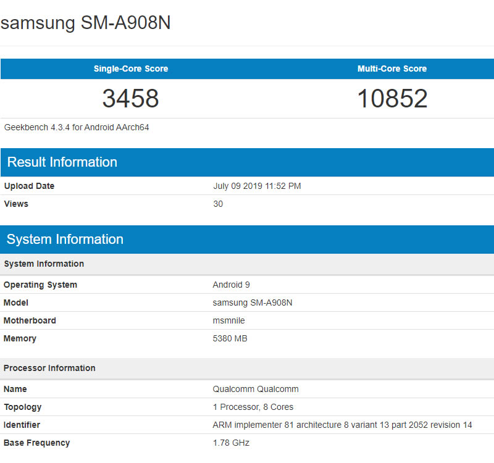The width and height of the screenshot is (494, 463).
Task: Click the Upload Date label
Action: 29,186
